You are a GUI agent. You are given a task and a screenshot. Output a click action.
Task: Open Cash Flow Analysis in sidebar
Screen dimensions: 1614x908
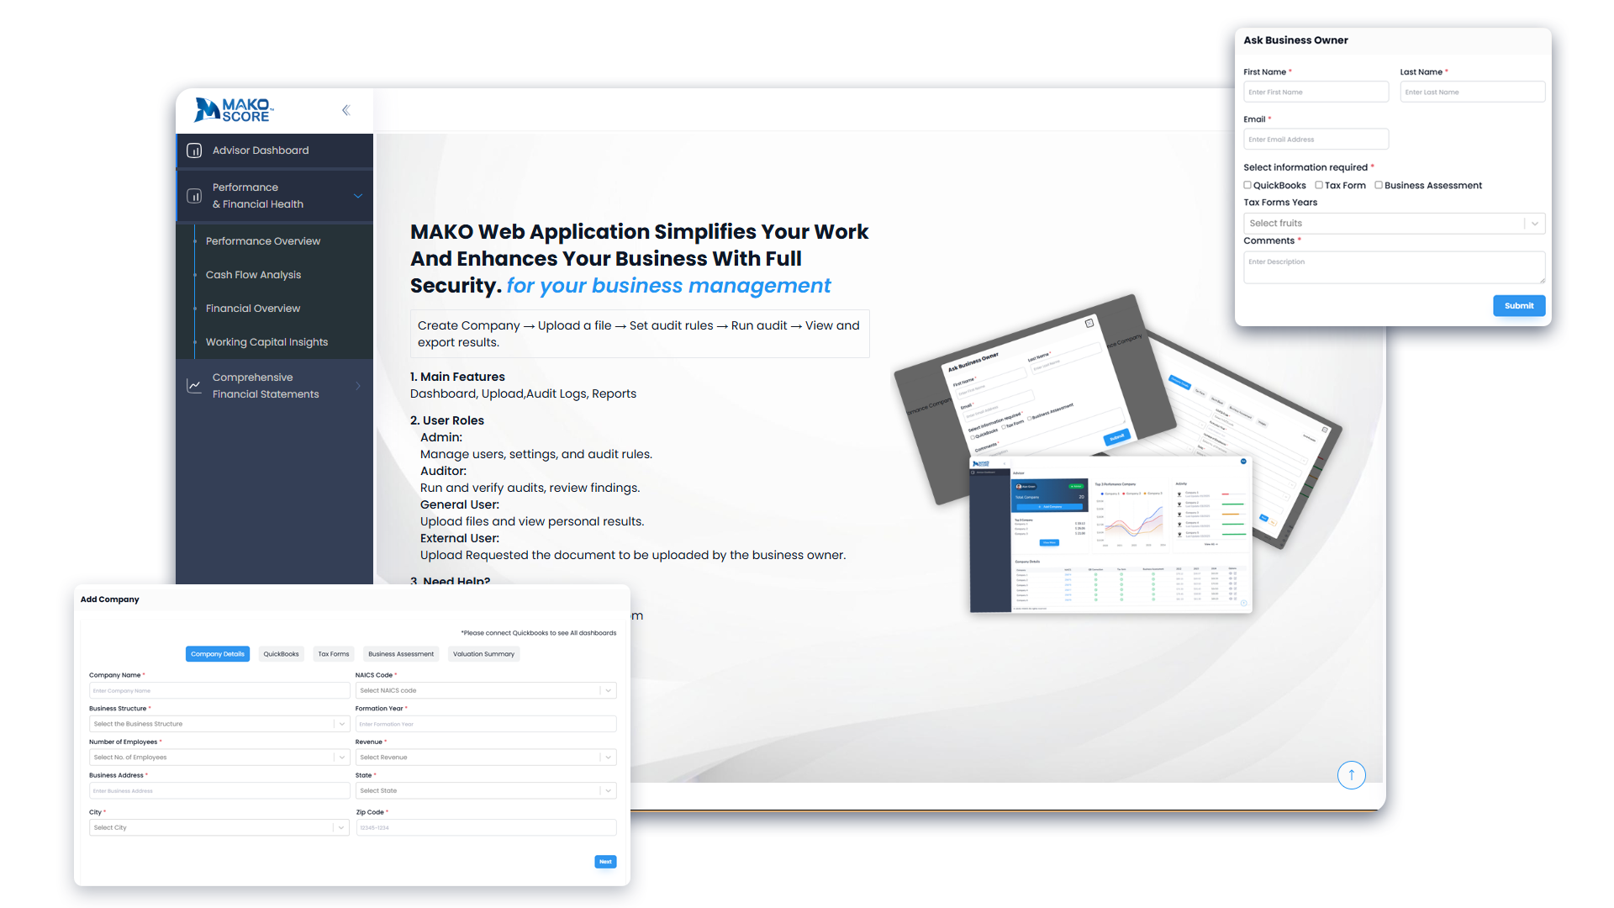(253, 275)
